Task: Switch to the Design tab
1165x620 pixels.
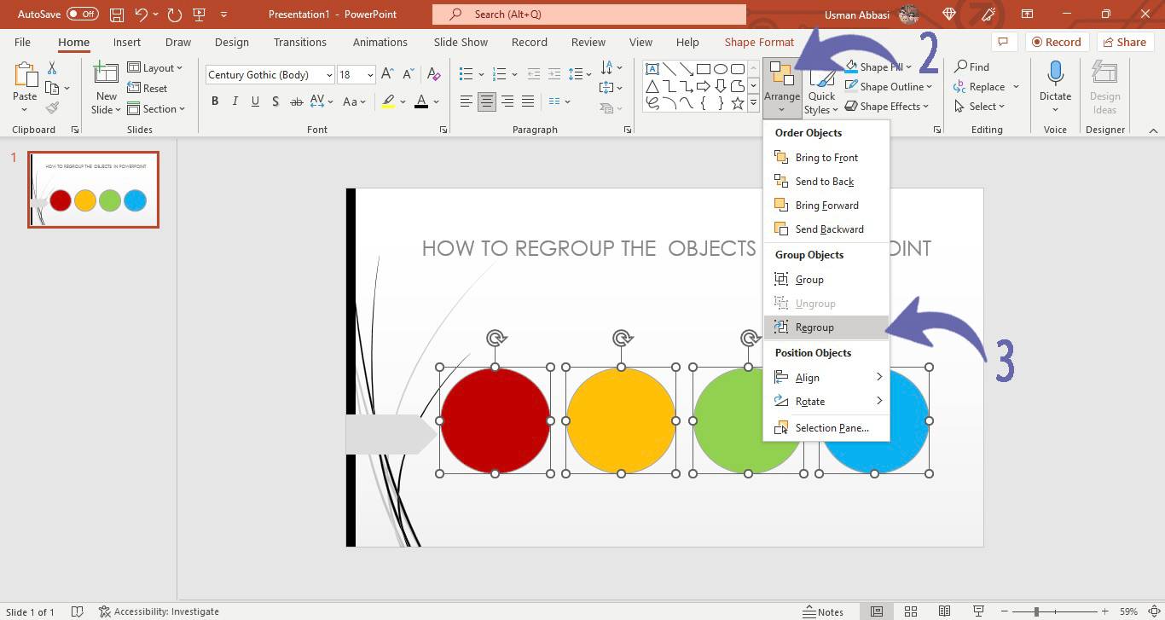Action: click(x=232, y=42)
